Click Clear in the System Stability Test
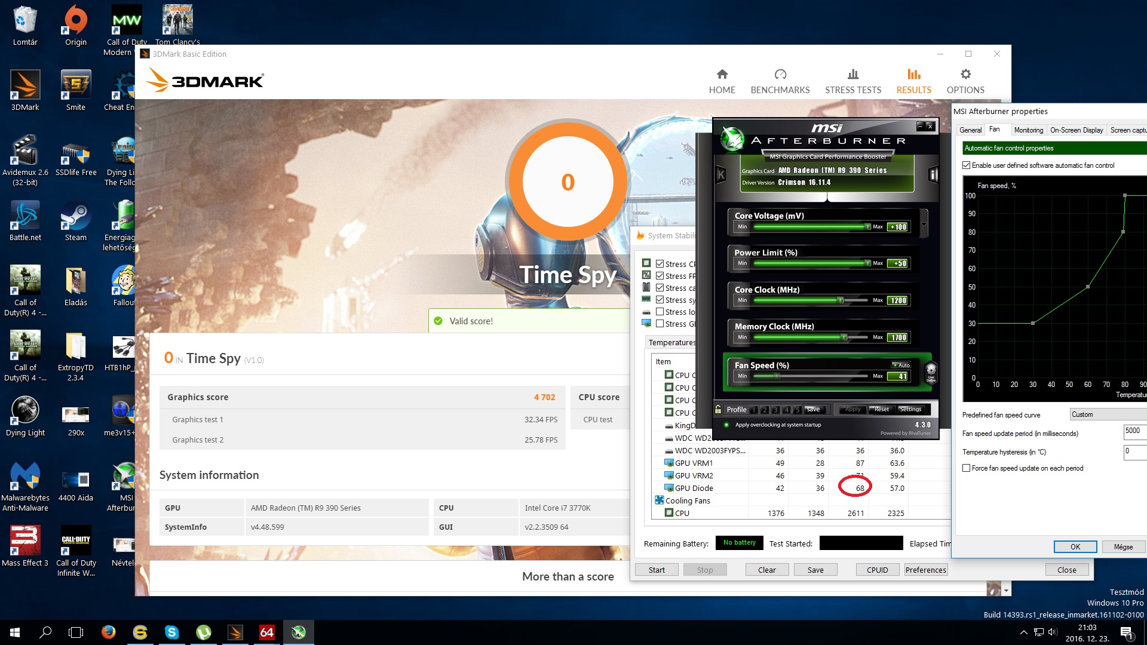 coord(766,570)
